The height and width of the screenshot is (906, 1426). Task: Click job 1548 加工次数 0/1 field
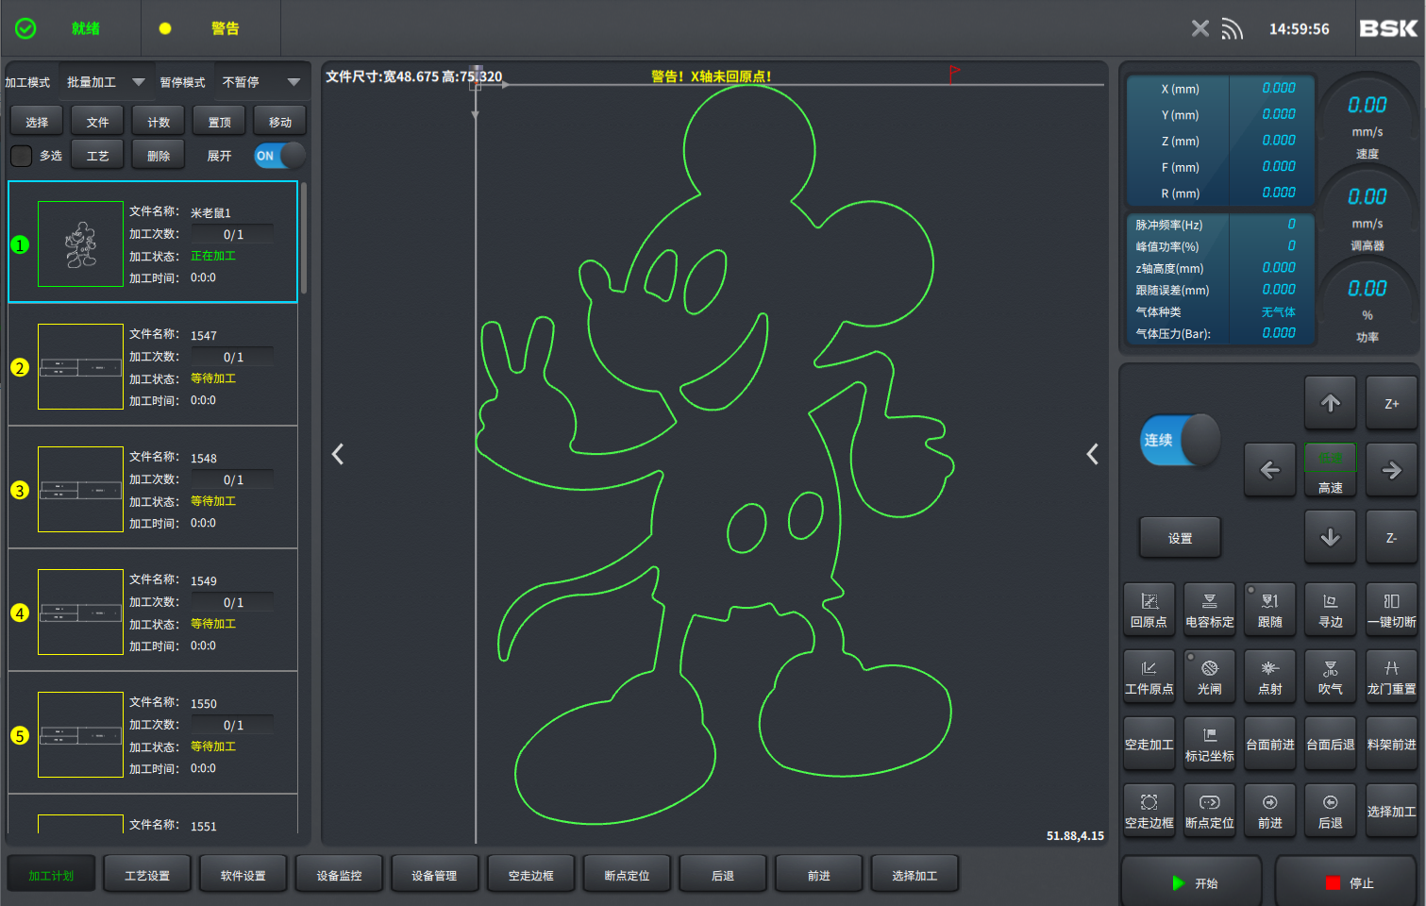232,479
